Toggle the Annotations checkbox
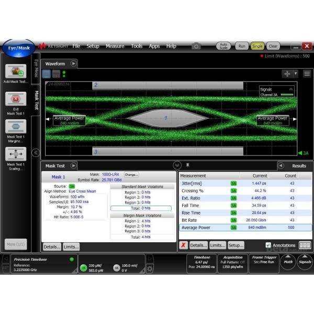 pos(268,245)
